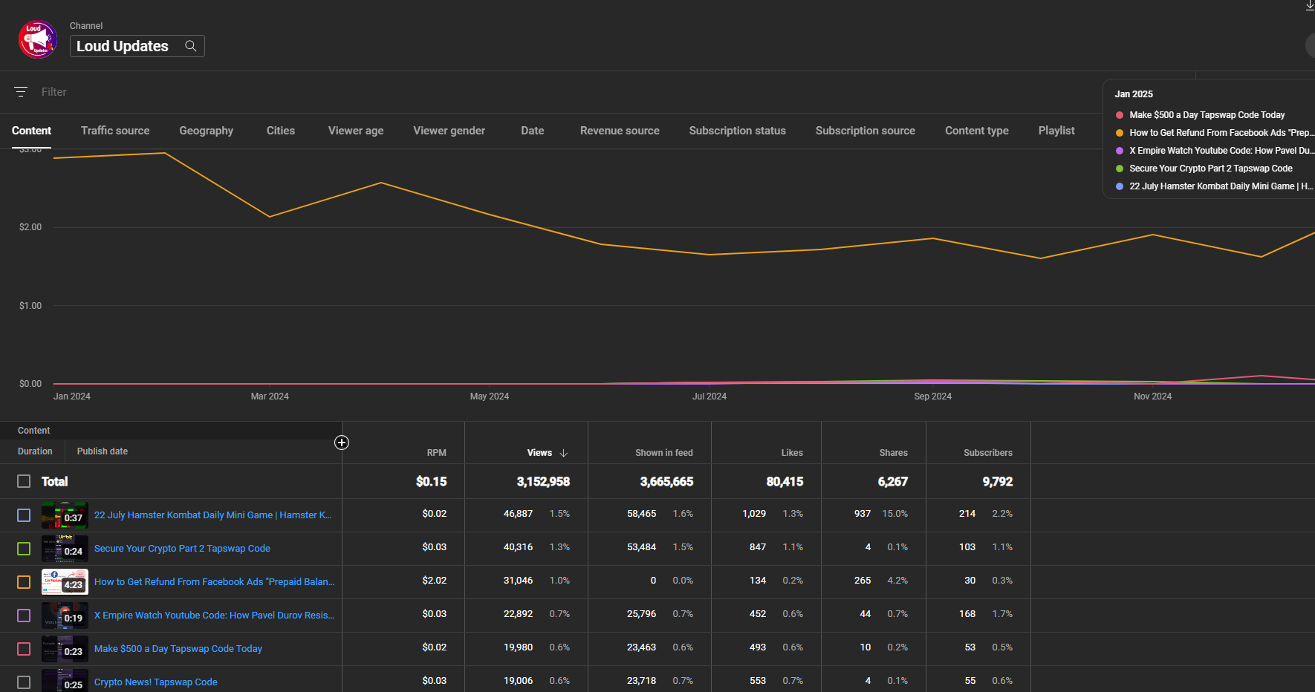The image size is (1315, 692).
Task: Click the Views sort arrow
Action: tap(564, 453)
